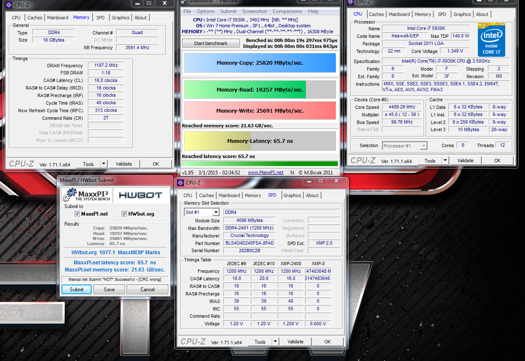Open the Screenshot menu in MaxxMEM
The width and height of the screenshot is (525, 361).
click(255, 11)
